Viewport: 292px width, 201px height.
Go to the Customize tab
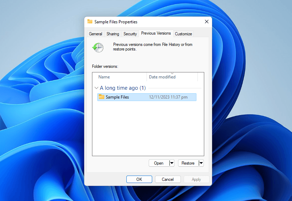coord(183,34)
